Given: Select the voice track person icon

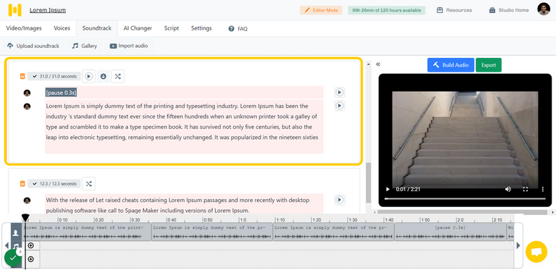Looking at the screenshot, I should [x=16, y=233].
